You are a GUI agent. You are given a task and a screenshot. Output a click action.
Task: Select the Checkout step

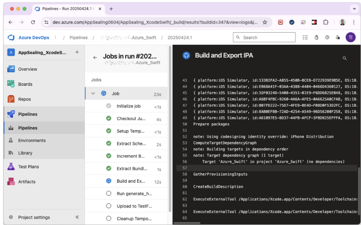[131, 119]
